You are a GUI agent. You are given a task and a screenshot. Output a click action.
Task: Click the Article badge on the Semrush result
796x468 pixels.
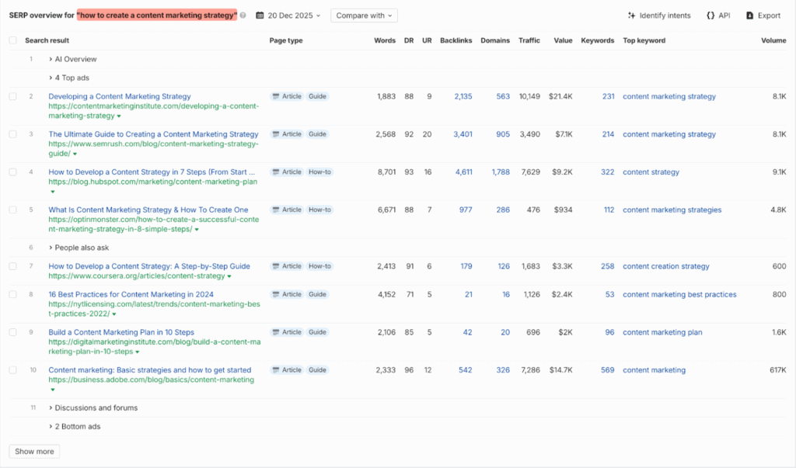286,133
